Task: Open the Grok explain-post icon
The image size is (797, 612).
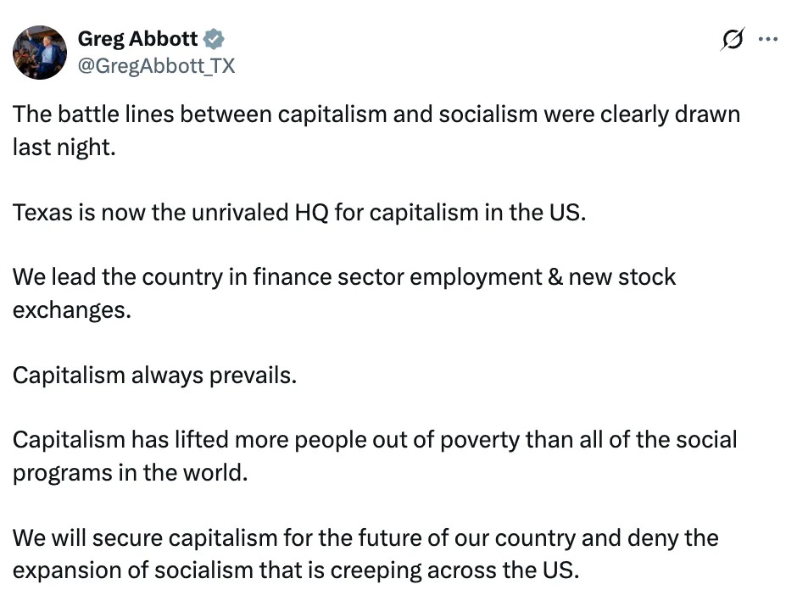Action: click(x=732, y=40)
